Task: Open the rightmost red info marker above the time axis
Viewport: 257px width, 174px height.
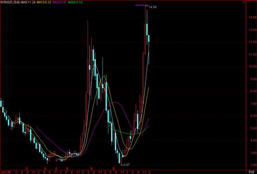Action: pyautogui.click(x=113, y=168)
